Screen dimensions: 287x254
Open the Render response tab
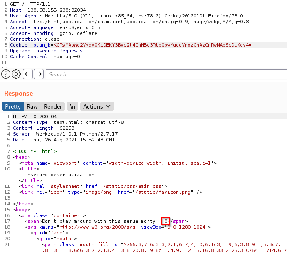tap(53, 106)
